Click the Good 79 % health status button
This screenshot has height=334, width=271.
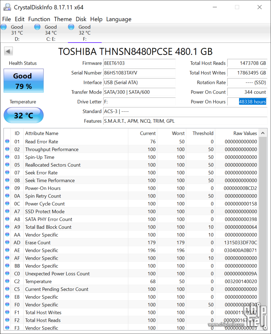[x=24, y=81]
